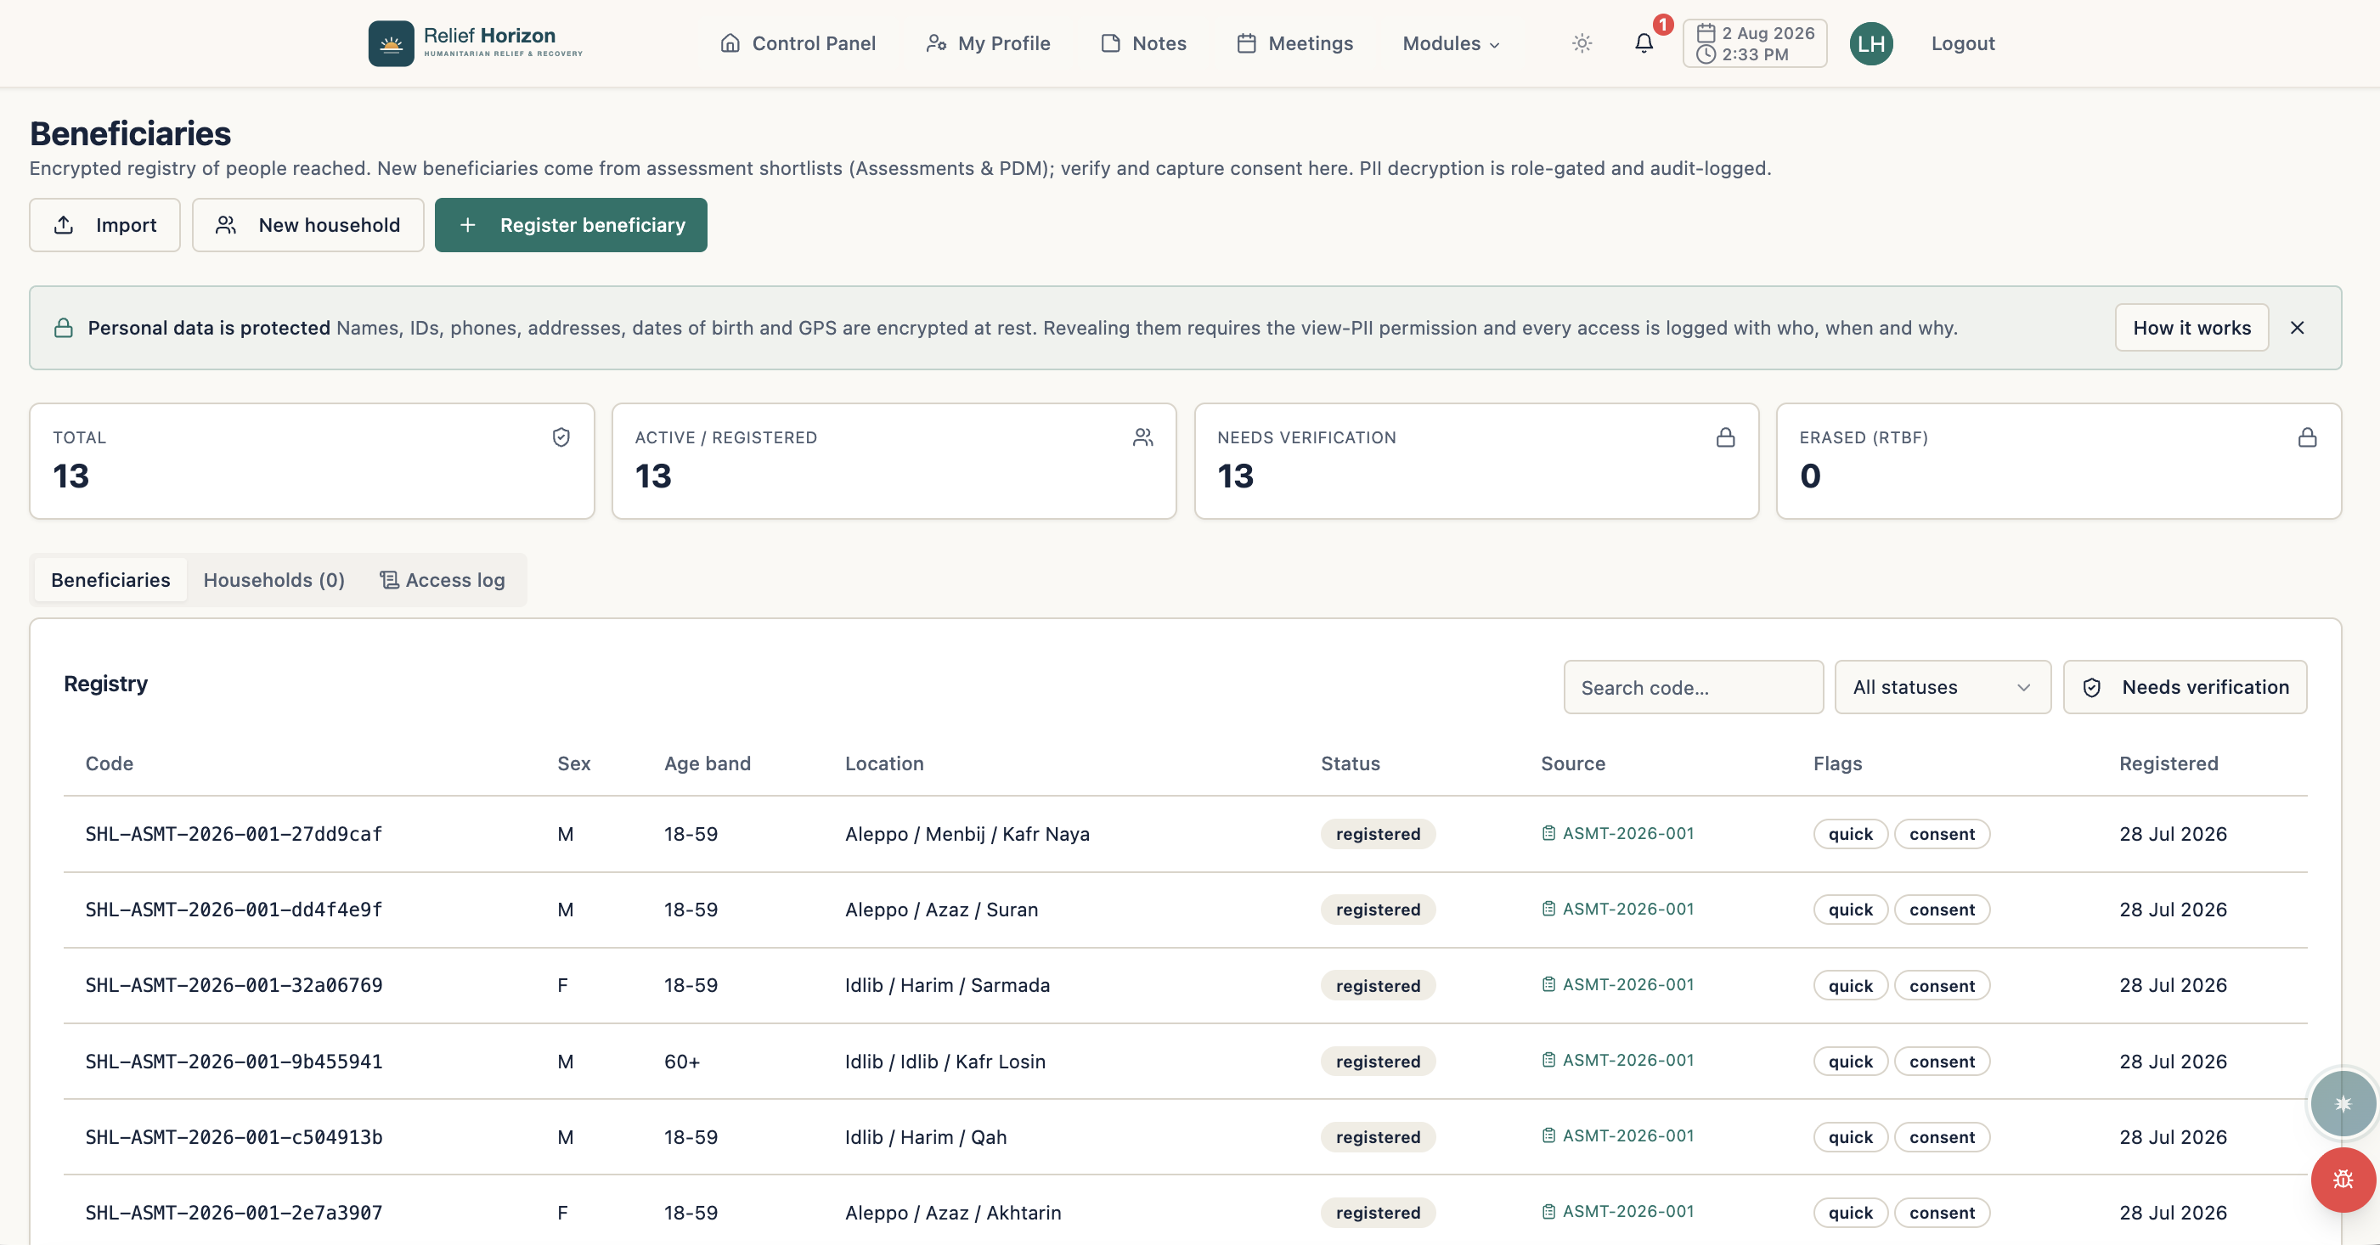Screen dimensions: 2380x1245
Task: Click the How it works button
Action: (x=2191, y=328)
